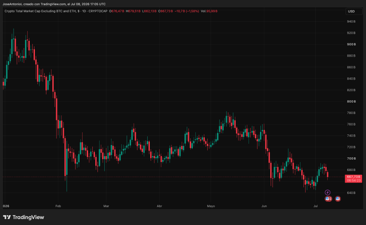Click the TradingView.com text in header
This screenshot has width=366, height=225.
pos(53,4)
